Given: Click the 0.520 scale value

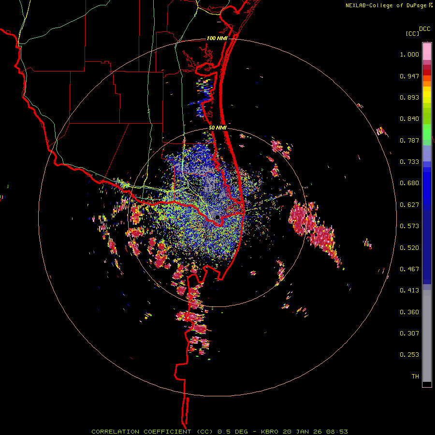Looking at the screenshot, I should (x=409, y=248).
